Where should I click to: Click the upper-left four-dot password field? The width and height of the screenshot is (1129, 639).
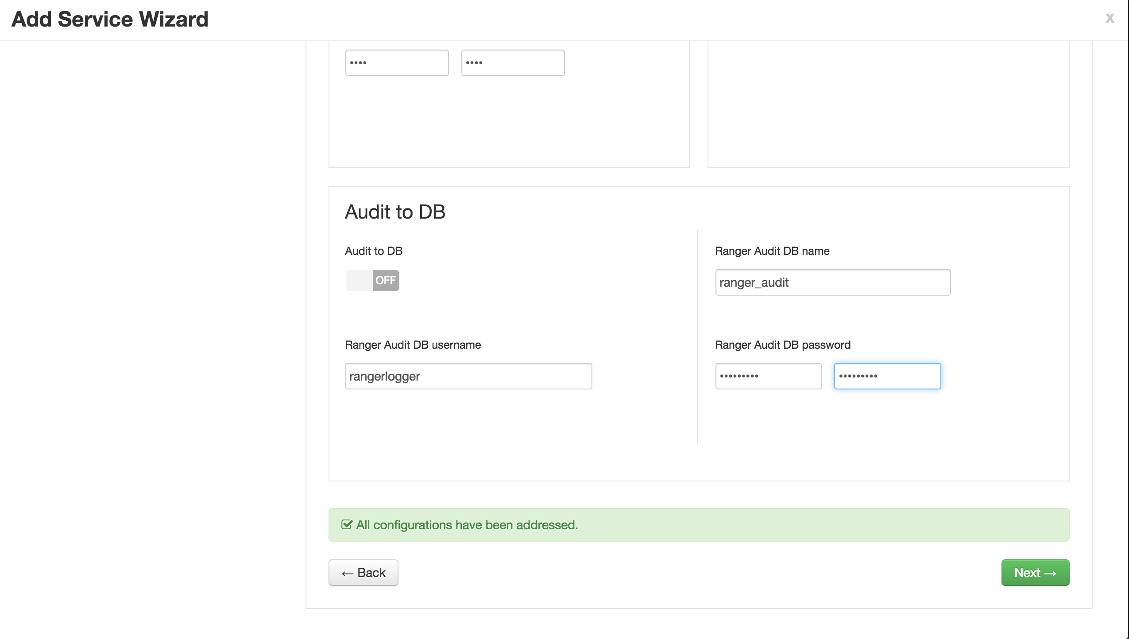pyautogui.click(x=397, y=63)
